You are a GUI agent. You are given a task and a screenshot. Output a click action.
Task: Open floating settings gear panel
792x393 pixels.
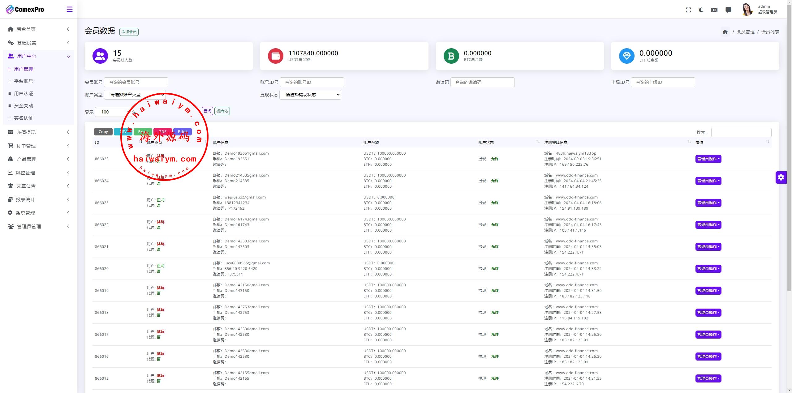tap(781, 177)
